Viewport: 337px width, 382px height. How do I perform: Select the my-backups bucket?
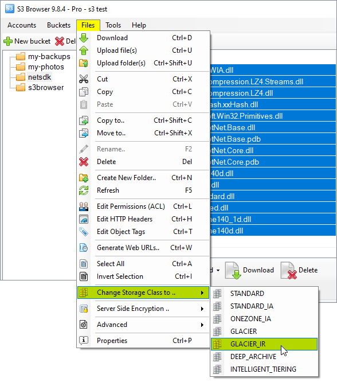(x=49, y=57)
